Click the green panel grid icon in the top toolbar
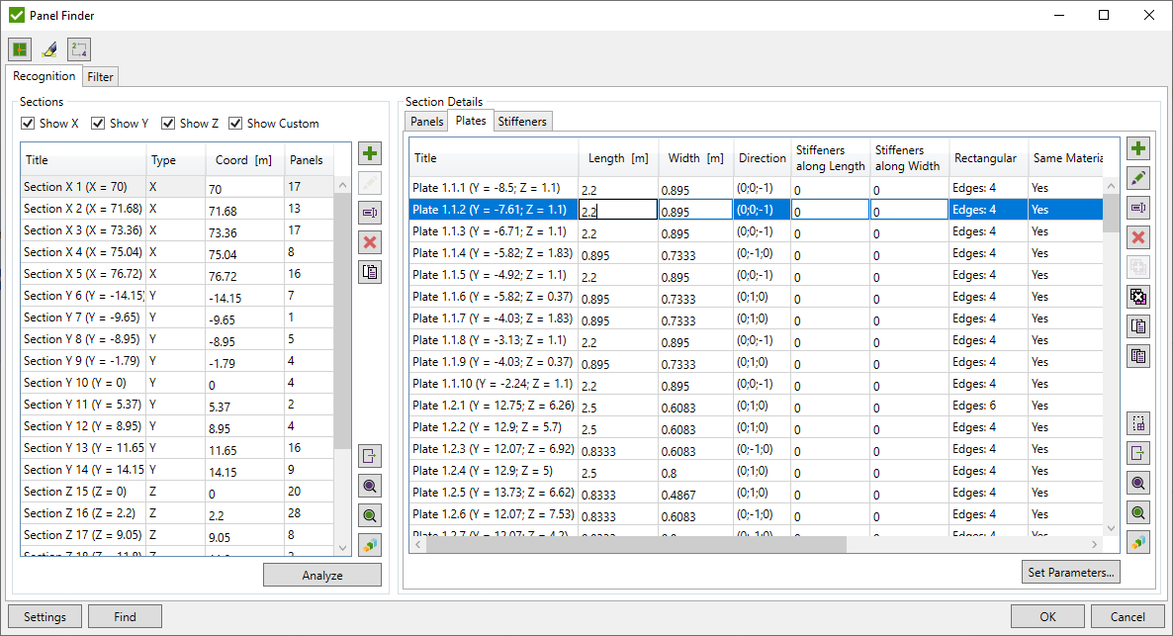The image size is (1173, 636). coord(20,48)
